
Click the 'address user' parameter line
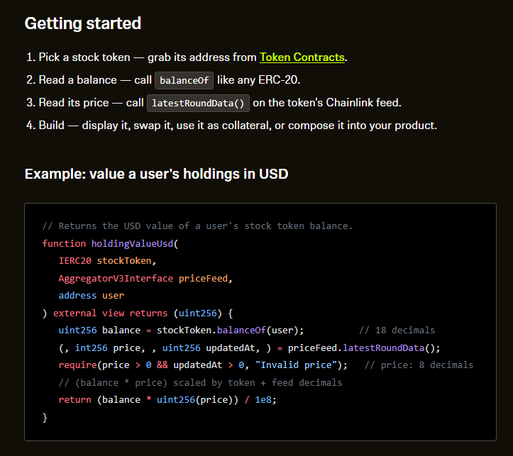92,296
